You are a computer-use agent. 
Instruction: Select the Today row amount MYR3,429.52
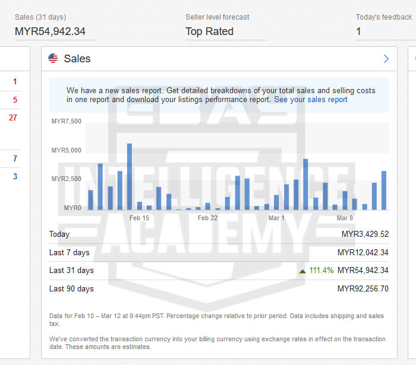coord(365,234)
